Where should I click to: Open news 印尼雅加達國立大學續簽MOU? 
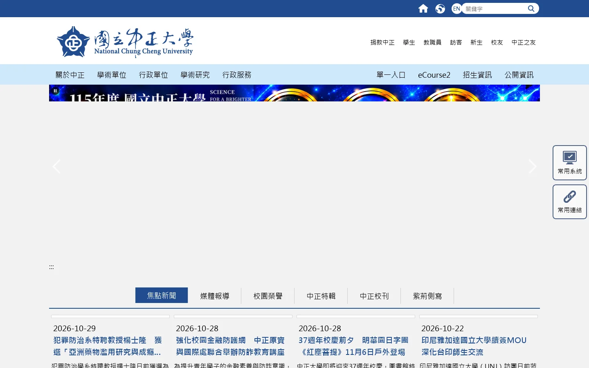coord(474,346)
